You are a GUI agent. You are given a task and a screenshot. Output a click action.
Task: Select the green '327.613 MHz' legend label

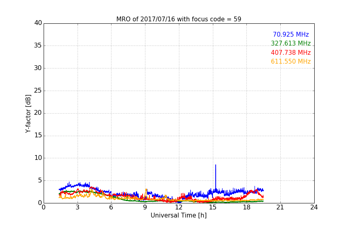tap(291, 43)
